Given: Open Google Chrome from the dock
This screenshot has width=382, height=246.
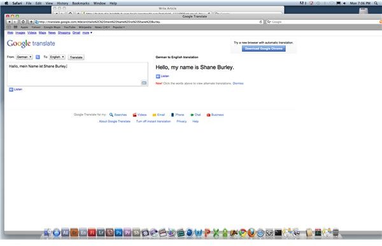Looking at the screenshot, I should pos(243,233).
